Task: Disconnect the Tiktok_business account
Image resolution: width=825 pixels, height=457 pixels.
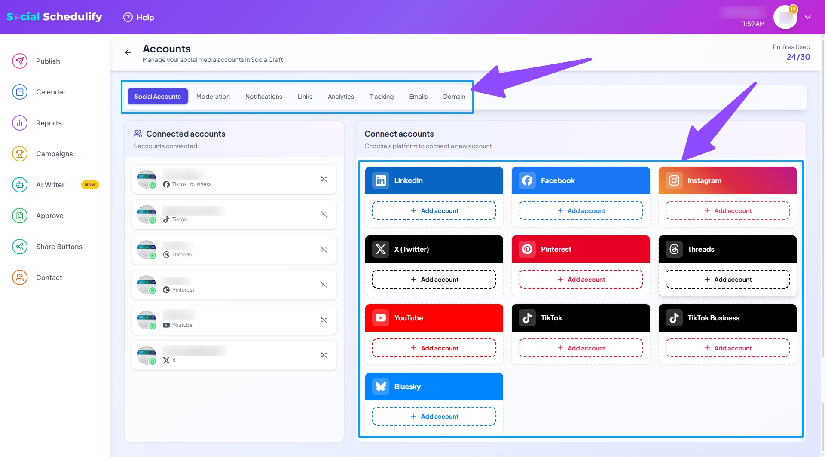Action: coord(324,179)
